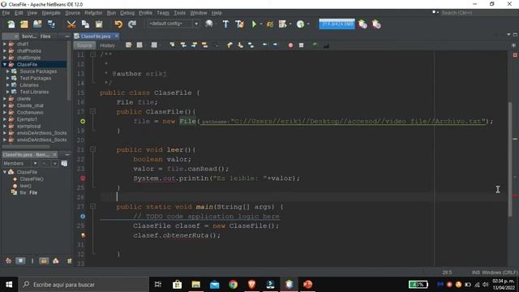Switch to the Files tab
This screenshot has height=292, width=519.
[45, 36]
